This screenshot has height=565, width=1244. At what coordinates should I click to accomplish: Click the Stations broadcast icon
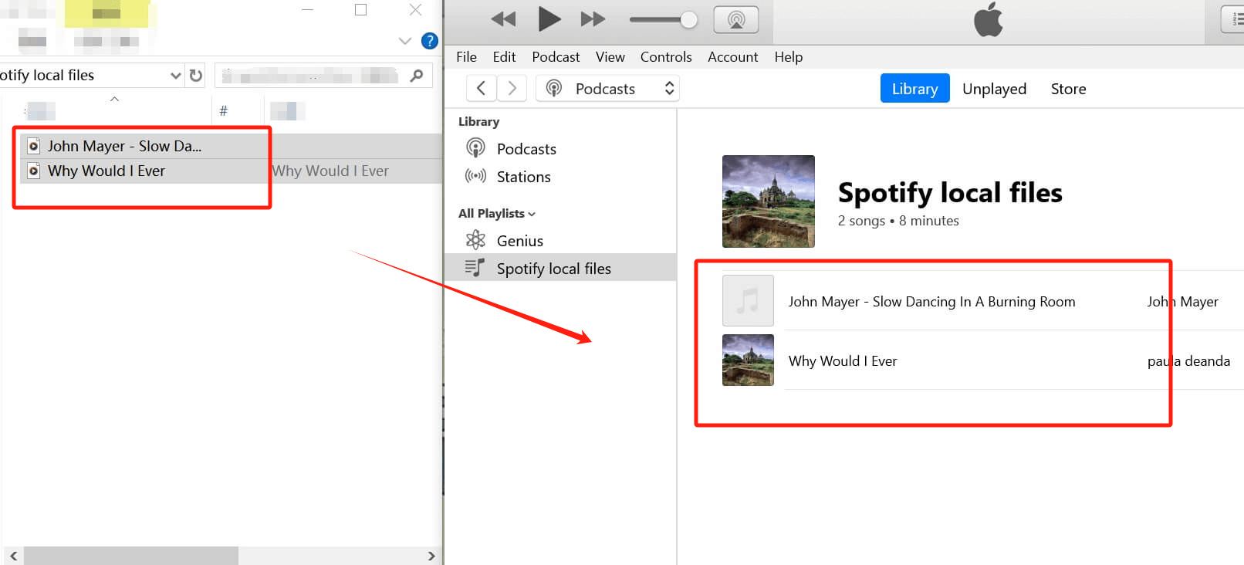pos(475,176)
